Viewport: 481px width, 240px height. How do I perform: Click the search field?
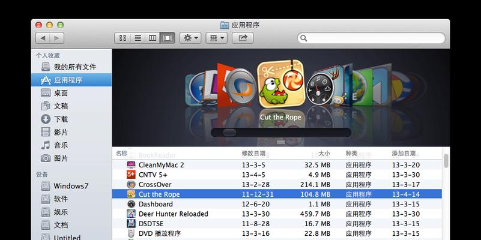tap(371, 38)
